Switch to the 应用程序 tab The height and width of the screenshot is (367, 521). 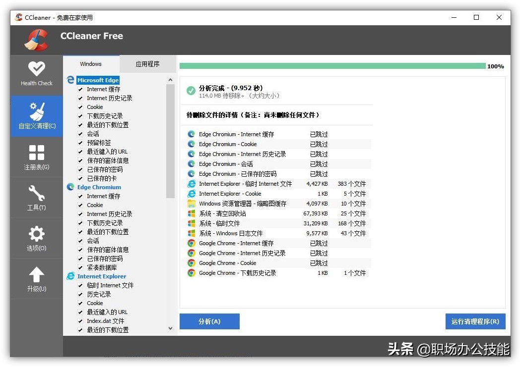(147, 63)
